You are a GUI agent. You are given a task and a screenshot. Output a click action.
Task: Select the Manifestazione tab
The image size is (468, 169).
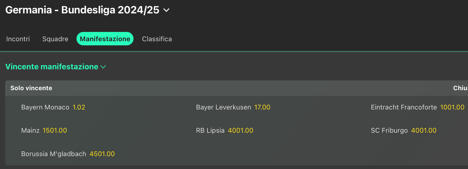coord(105,39)
